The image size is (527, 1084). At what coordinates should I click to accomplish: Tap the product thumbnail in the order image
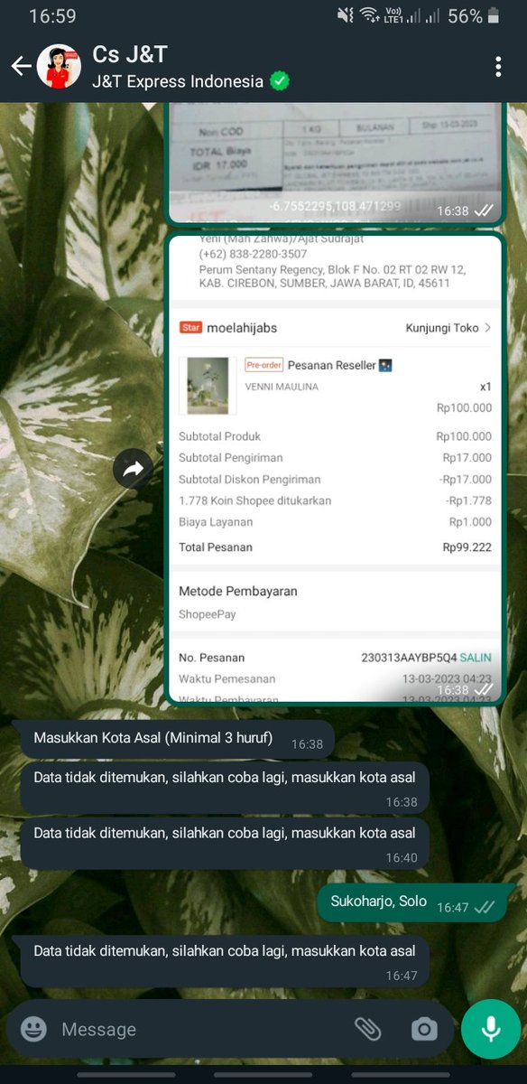point(208,386)
